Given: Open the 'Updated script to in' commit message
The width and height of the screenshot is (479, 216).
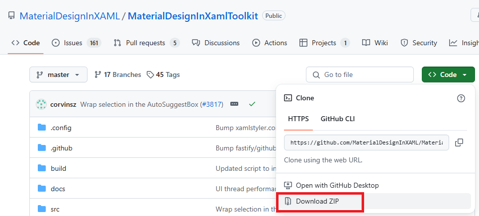Looking at the screenshot, I should pyautogui.click(x=246, y=168).
